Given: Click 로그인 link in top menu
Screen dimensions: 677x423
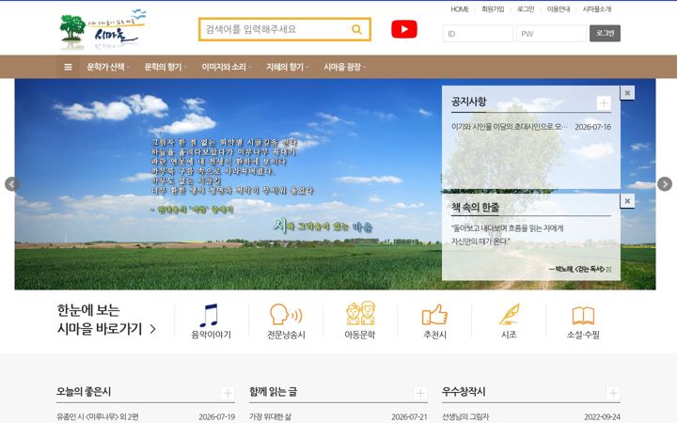Looking at the screenshot, I should coord(526,9).
